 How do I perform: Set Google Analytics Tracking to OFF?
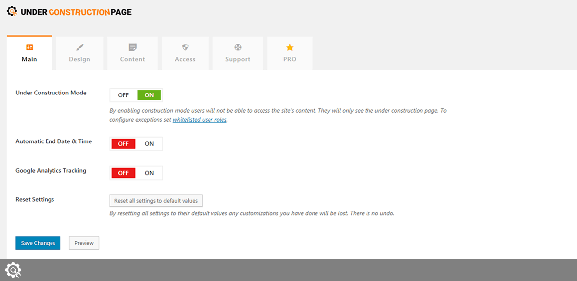click(123, 173)
